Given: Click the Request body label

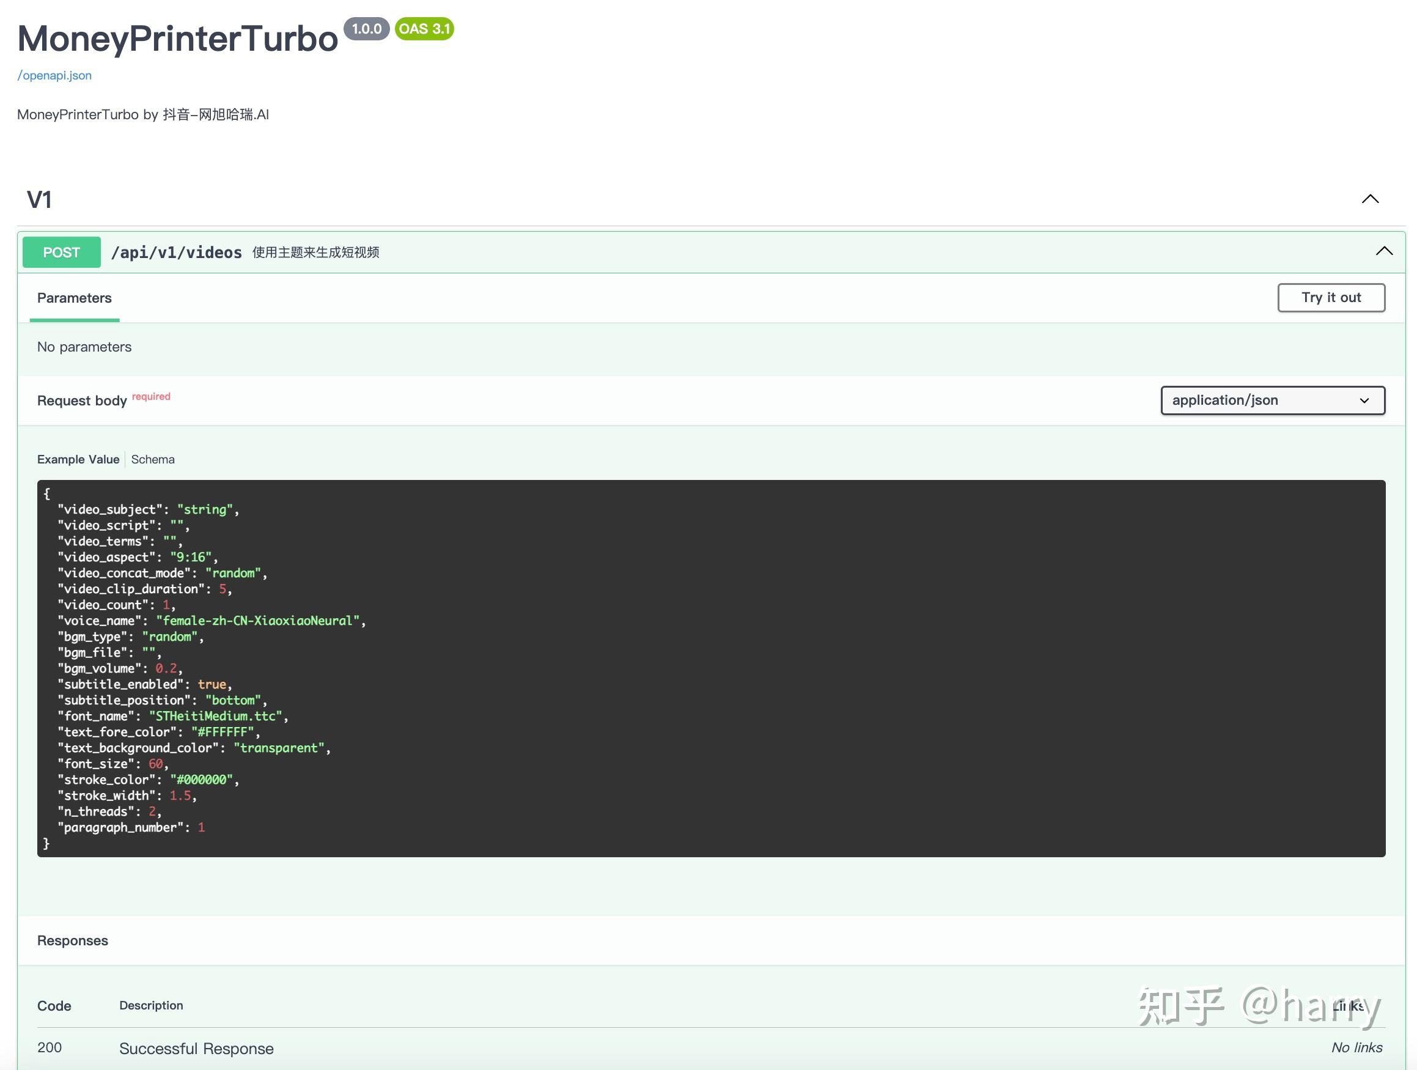Looking at the screenshot, I should tap(82, 401).
